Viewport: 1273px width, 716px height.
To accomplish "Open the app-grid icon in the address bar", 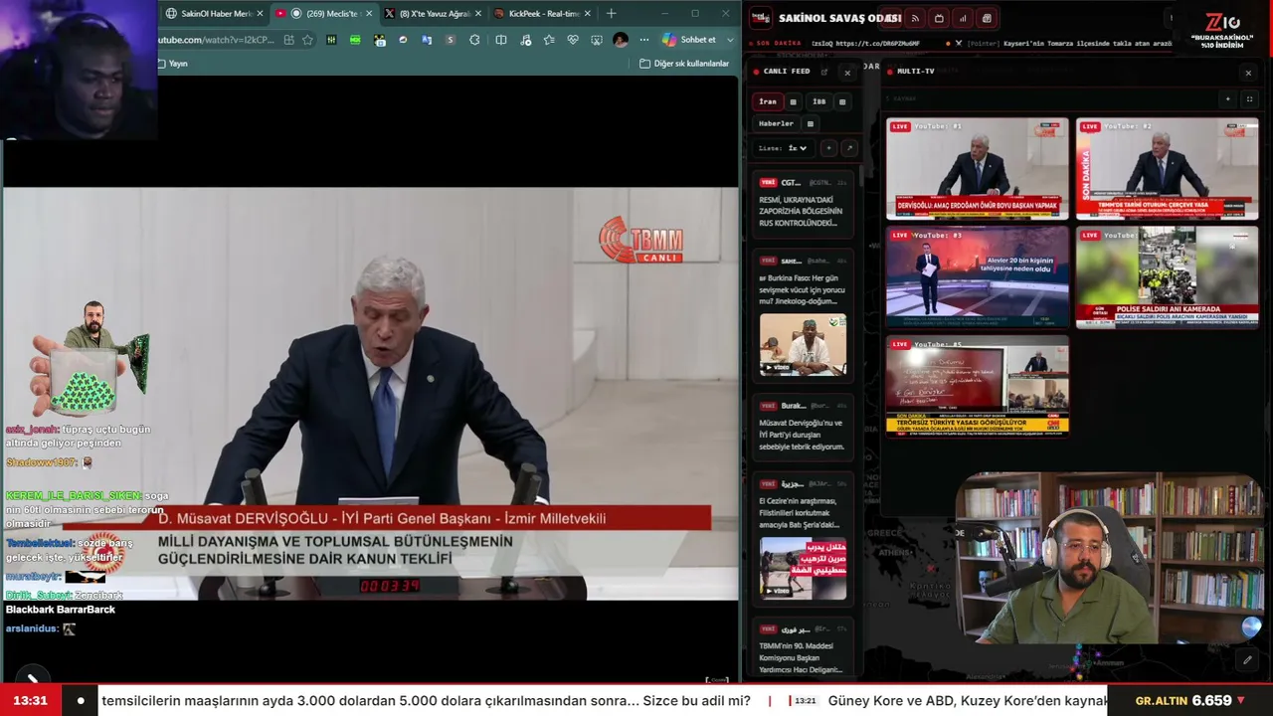I will point(288,40).
